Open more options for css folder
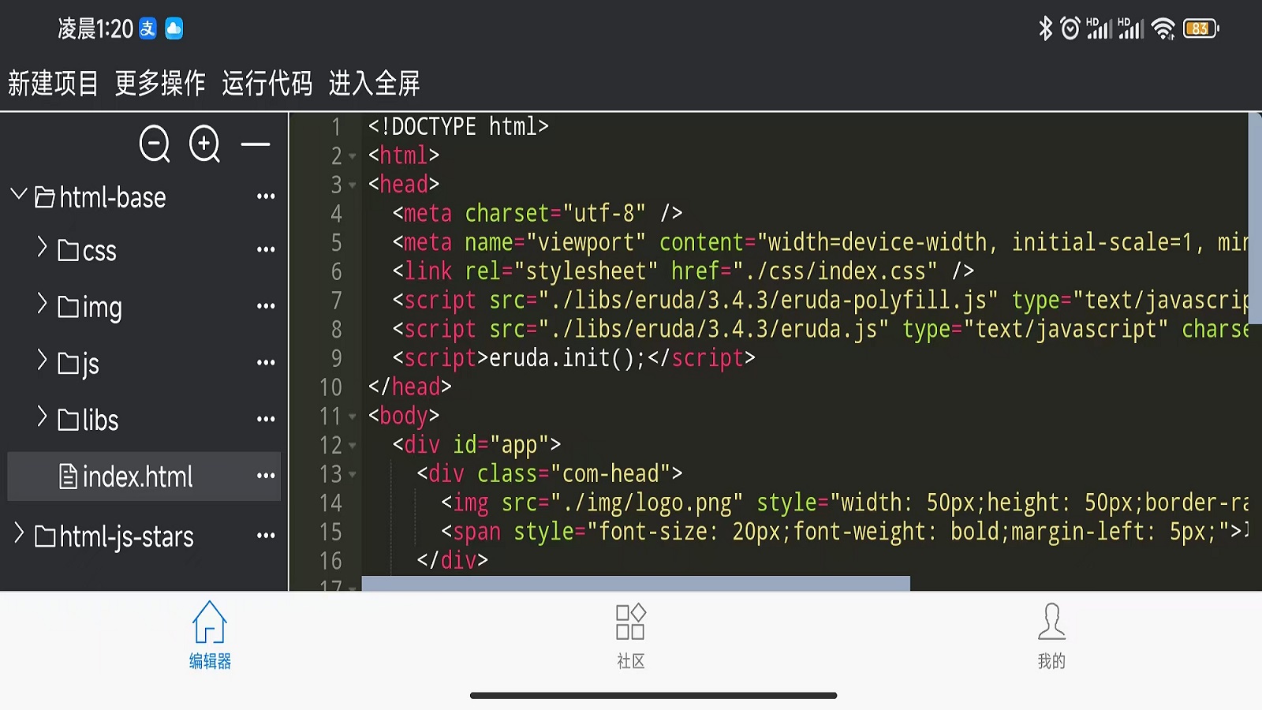1262x710 pixels. tap(266, 249)
